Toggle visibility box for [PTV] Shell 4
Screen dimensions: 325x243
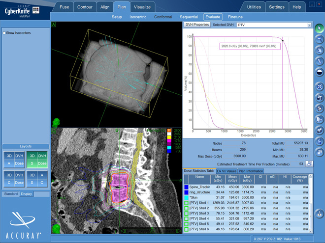click(186, 219)
